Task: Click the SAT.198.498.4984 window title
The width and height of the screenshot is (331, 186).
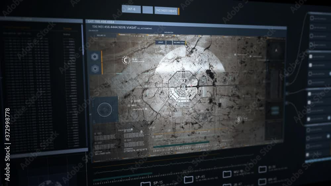Action: [x=101, y=21]
